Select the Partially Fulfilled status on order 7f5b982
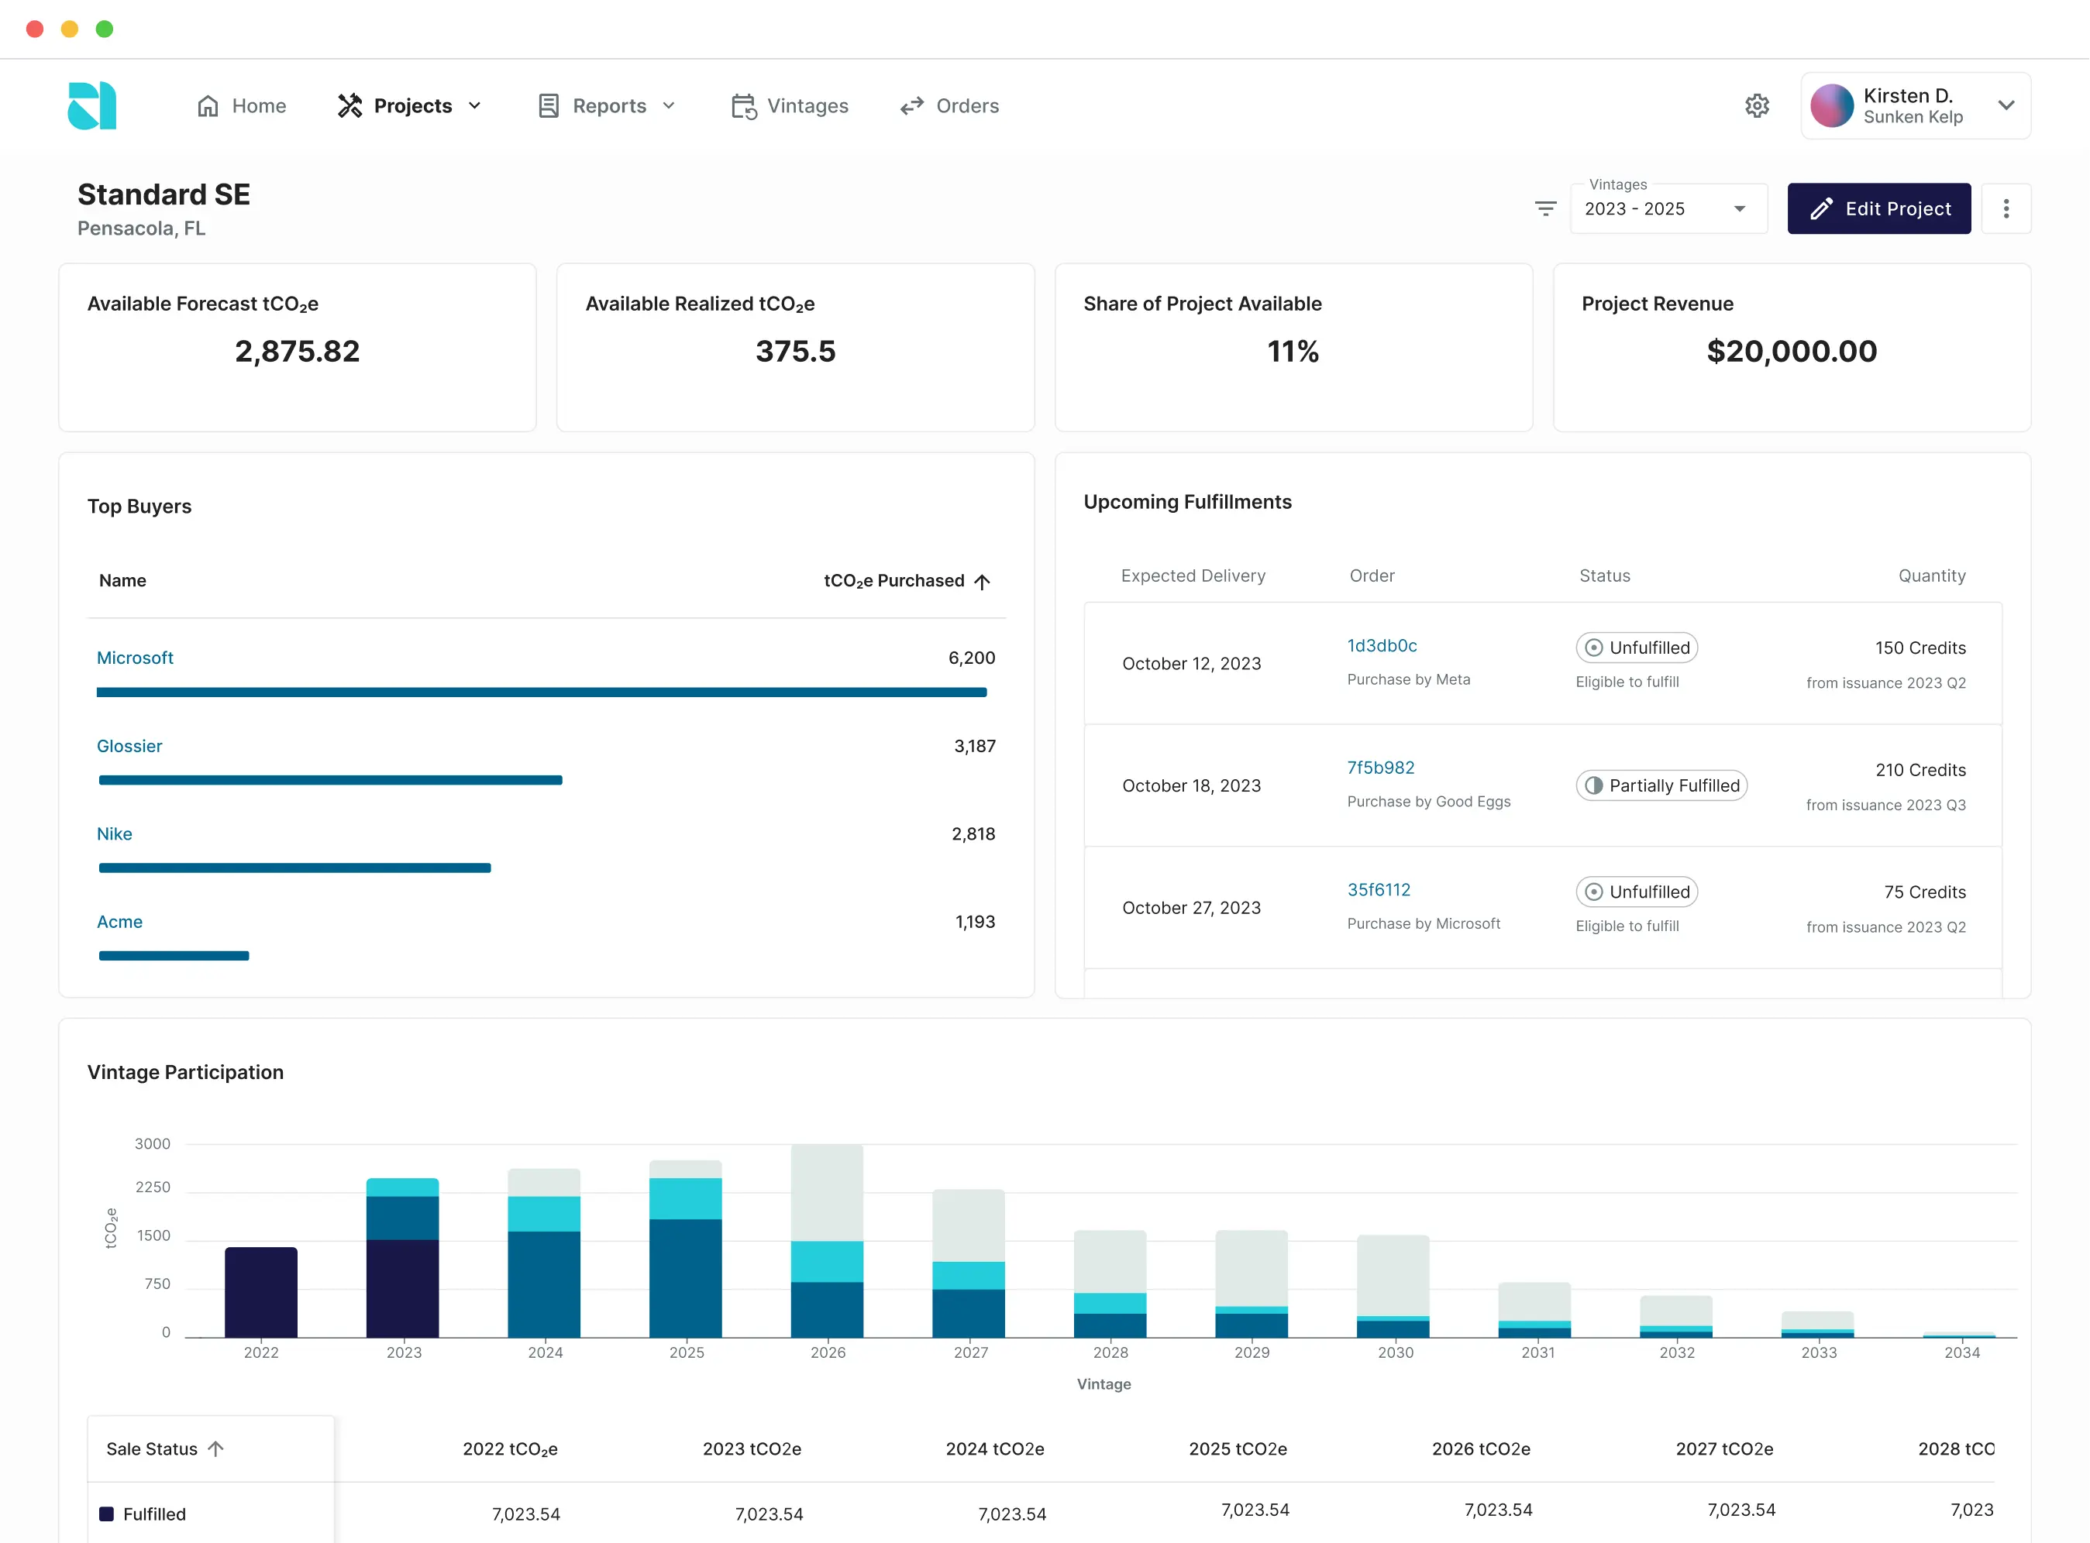This screenshot has width=2090, height=1543. [1661, 785]
